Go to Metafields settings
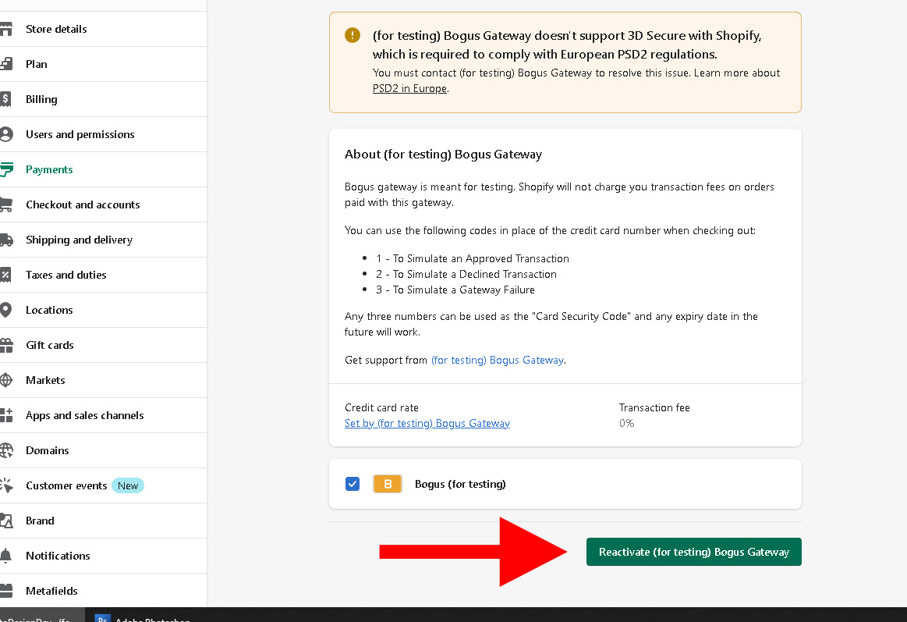 pos(103,591)
